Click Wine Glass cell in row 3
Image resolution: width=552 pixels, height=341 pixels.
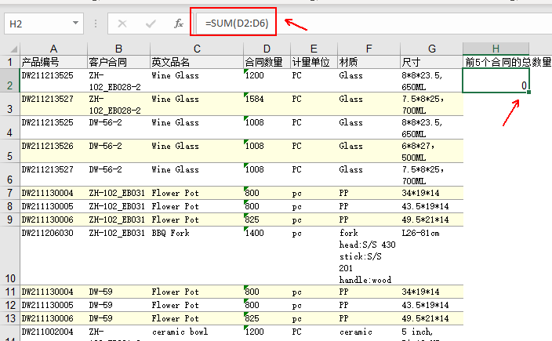pos(197,104)
